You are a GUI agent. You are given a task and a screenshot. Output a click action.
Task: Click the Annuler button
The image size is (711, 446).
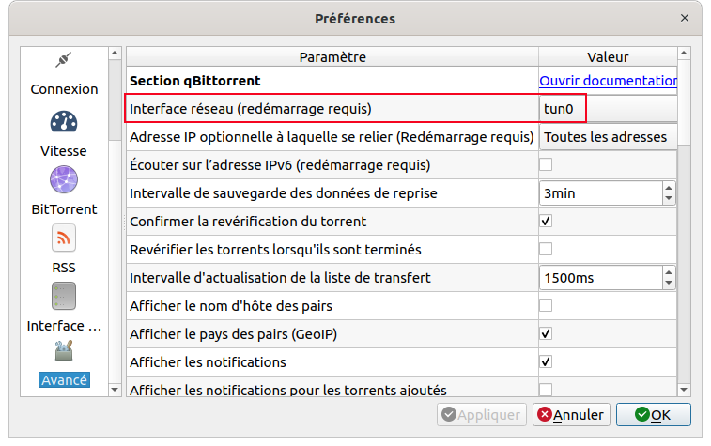[571, 415]
